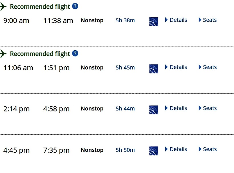The height and width of the screenshot is (173, 234).
Task: Click the 5h 45m flight duration
Action: pos(125,68)
